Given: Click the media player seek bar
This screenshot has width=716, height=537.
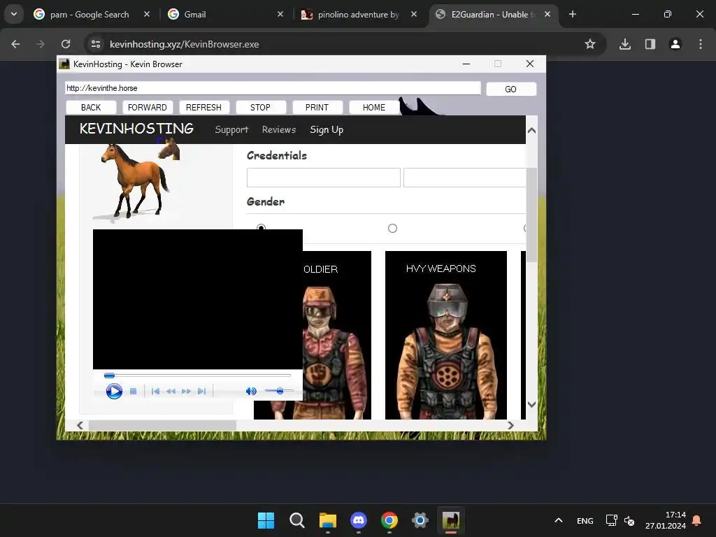Looking at the screenshot, I should point(197,375).
